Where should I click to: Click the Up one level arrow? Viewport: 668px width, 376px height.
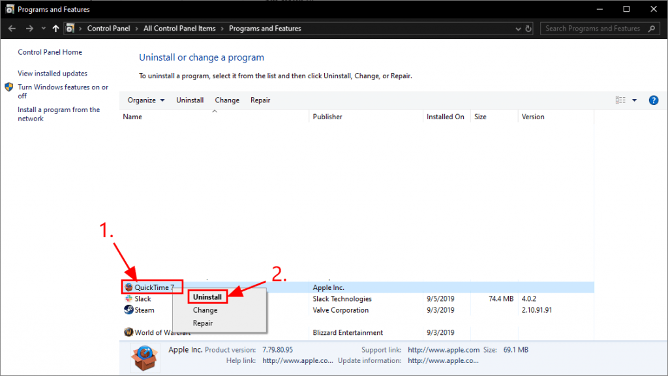click(x=55, y=29)
